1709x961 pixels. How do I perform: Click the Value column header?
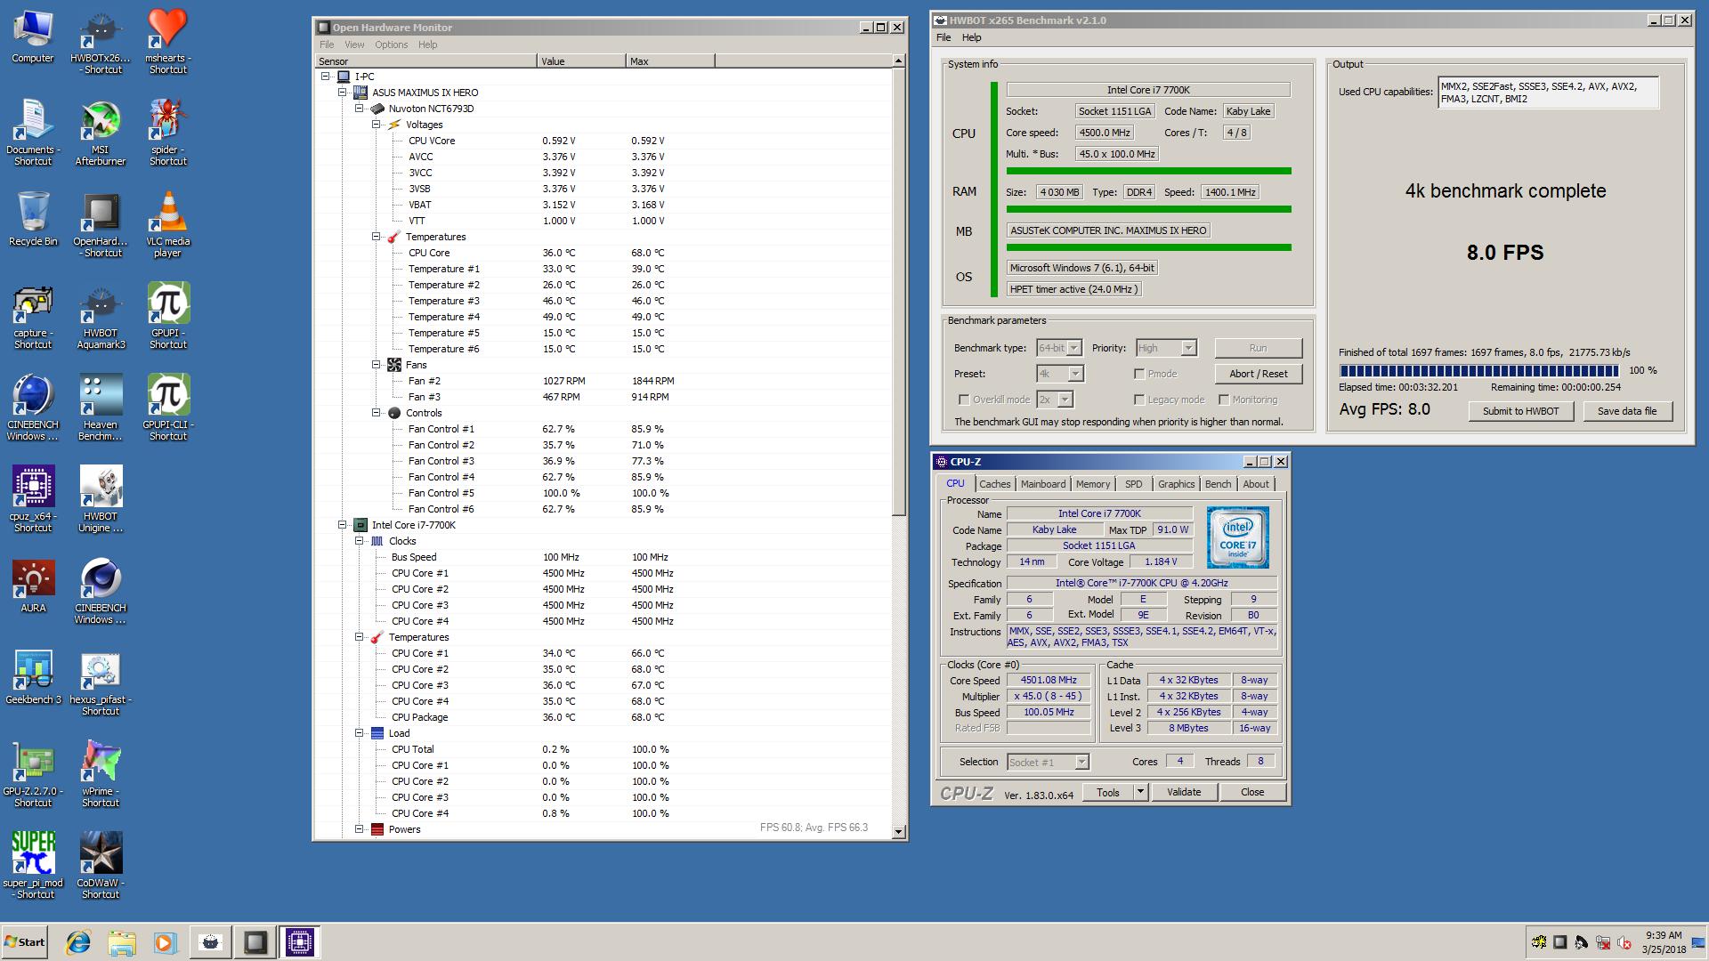(x=581, y=61)
